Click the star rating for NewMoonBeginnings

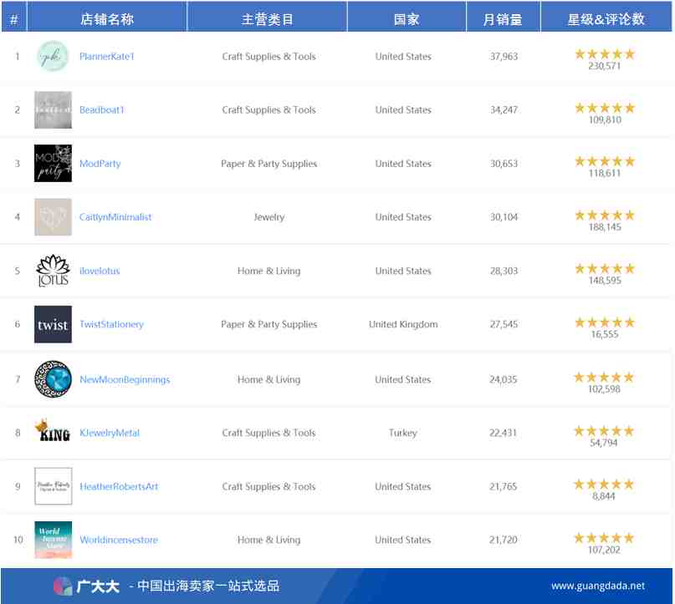point(604,378)
